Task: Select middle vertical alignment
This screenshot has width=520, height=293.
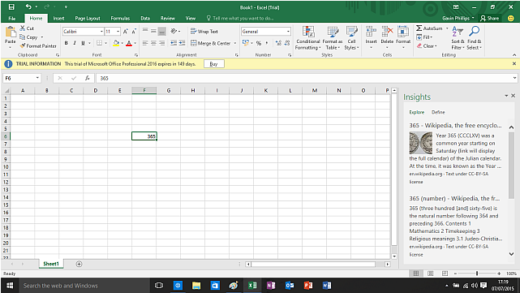Action: [153, 31]
